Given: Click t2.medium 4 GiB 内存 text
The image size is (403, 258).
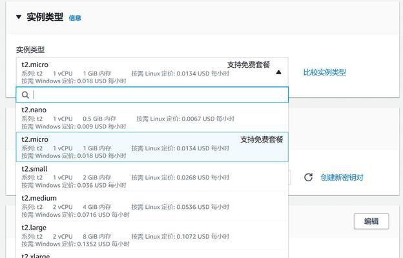Looking at the screenshot, I should [x=97, y=207].
